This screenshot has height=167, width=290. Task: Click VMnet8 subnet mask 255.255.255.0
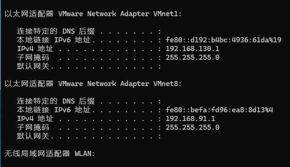(192, 127)
